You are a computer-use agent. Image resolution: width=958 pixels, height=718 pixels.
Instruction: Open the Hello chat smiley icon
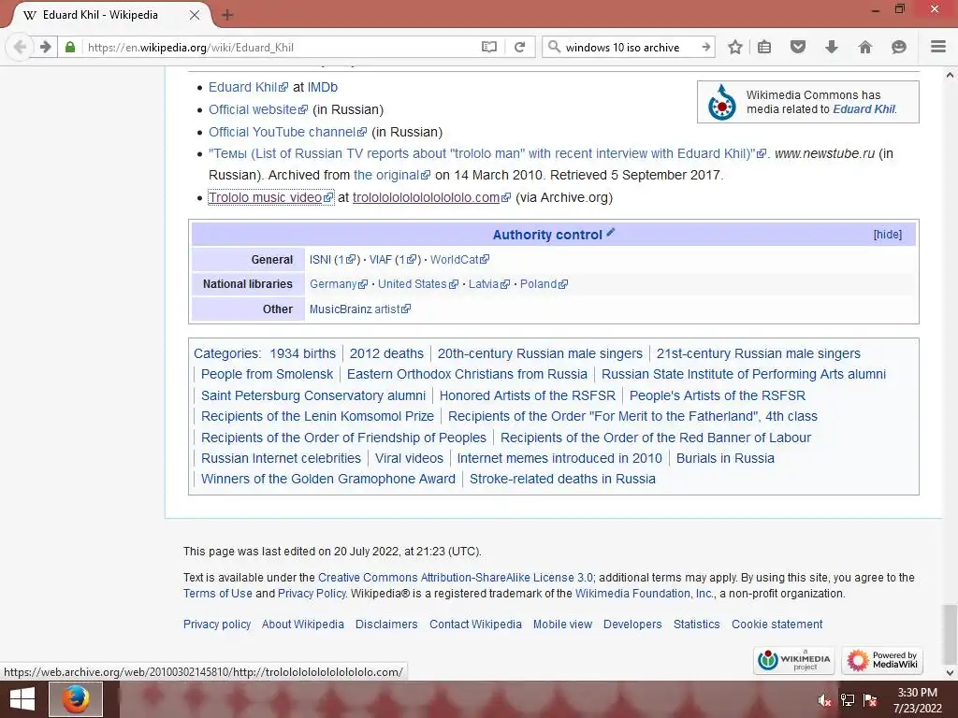click(899, 47)
